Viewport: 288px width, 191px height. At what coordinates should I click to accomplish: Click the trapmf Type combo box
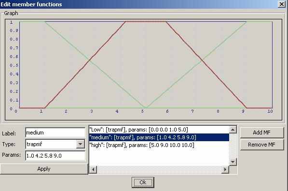point(55,144)
